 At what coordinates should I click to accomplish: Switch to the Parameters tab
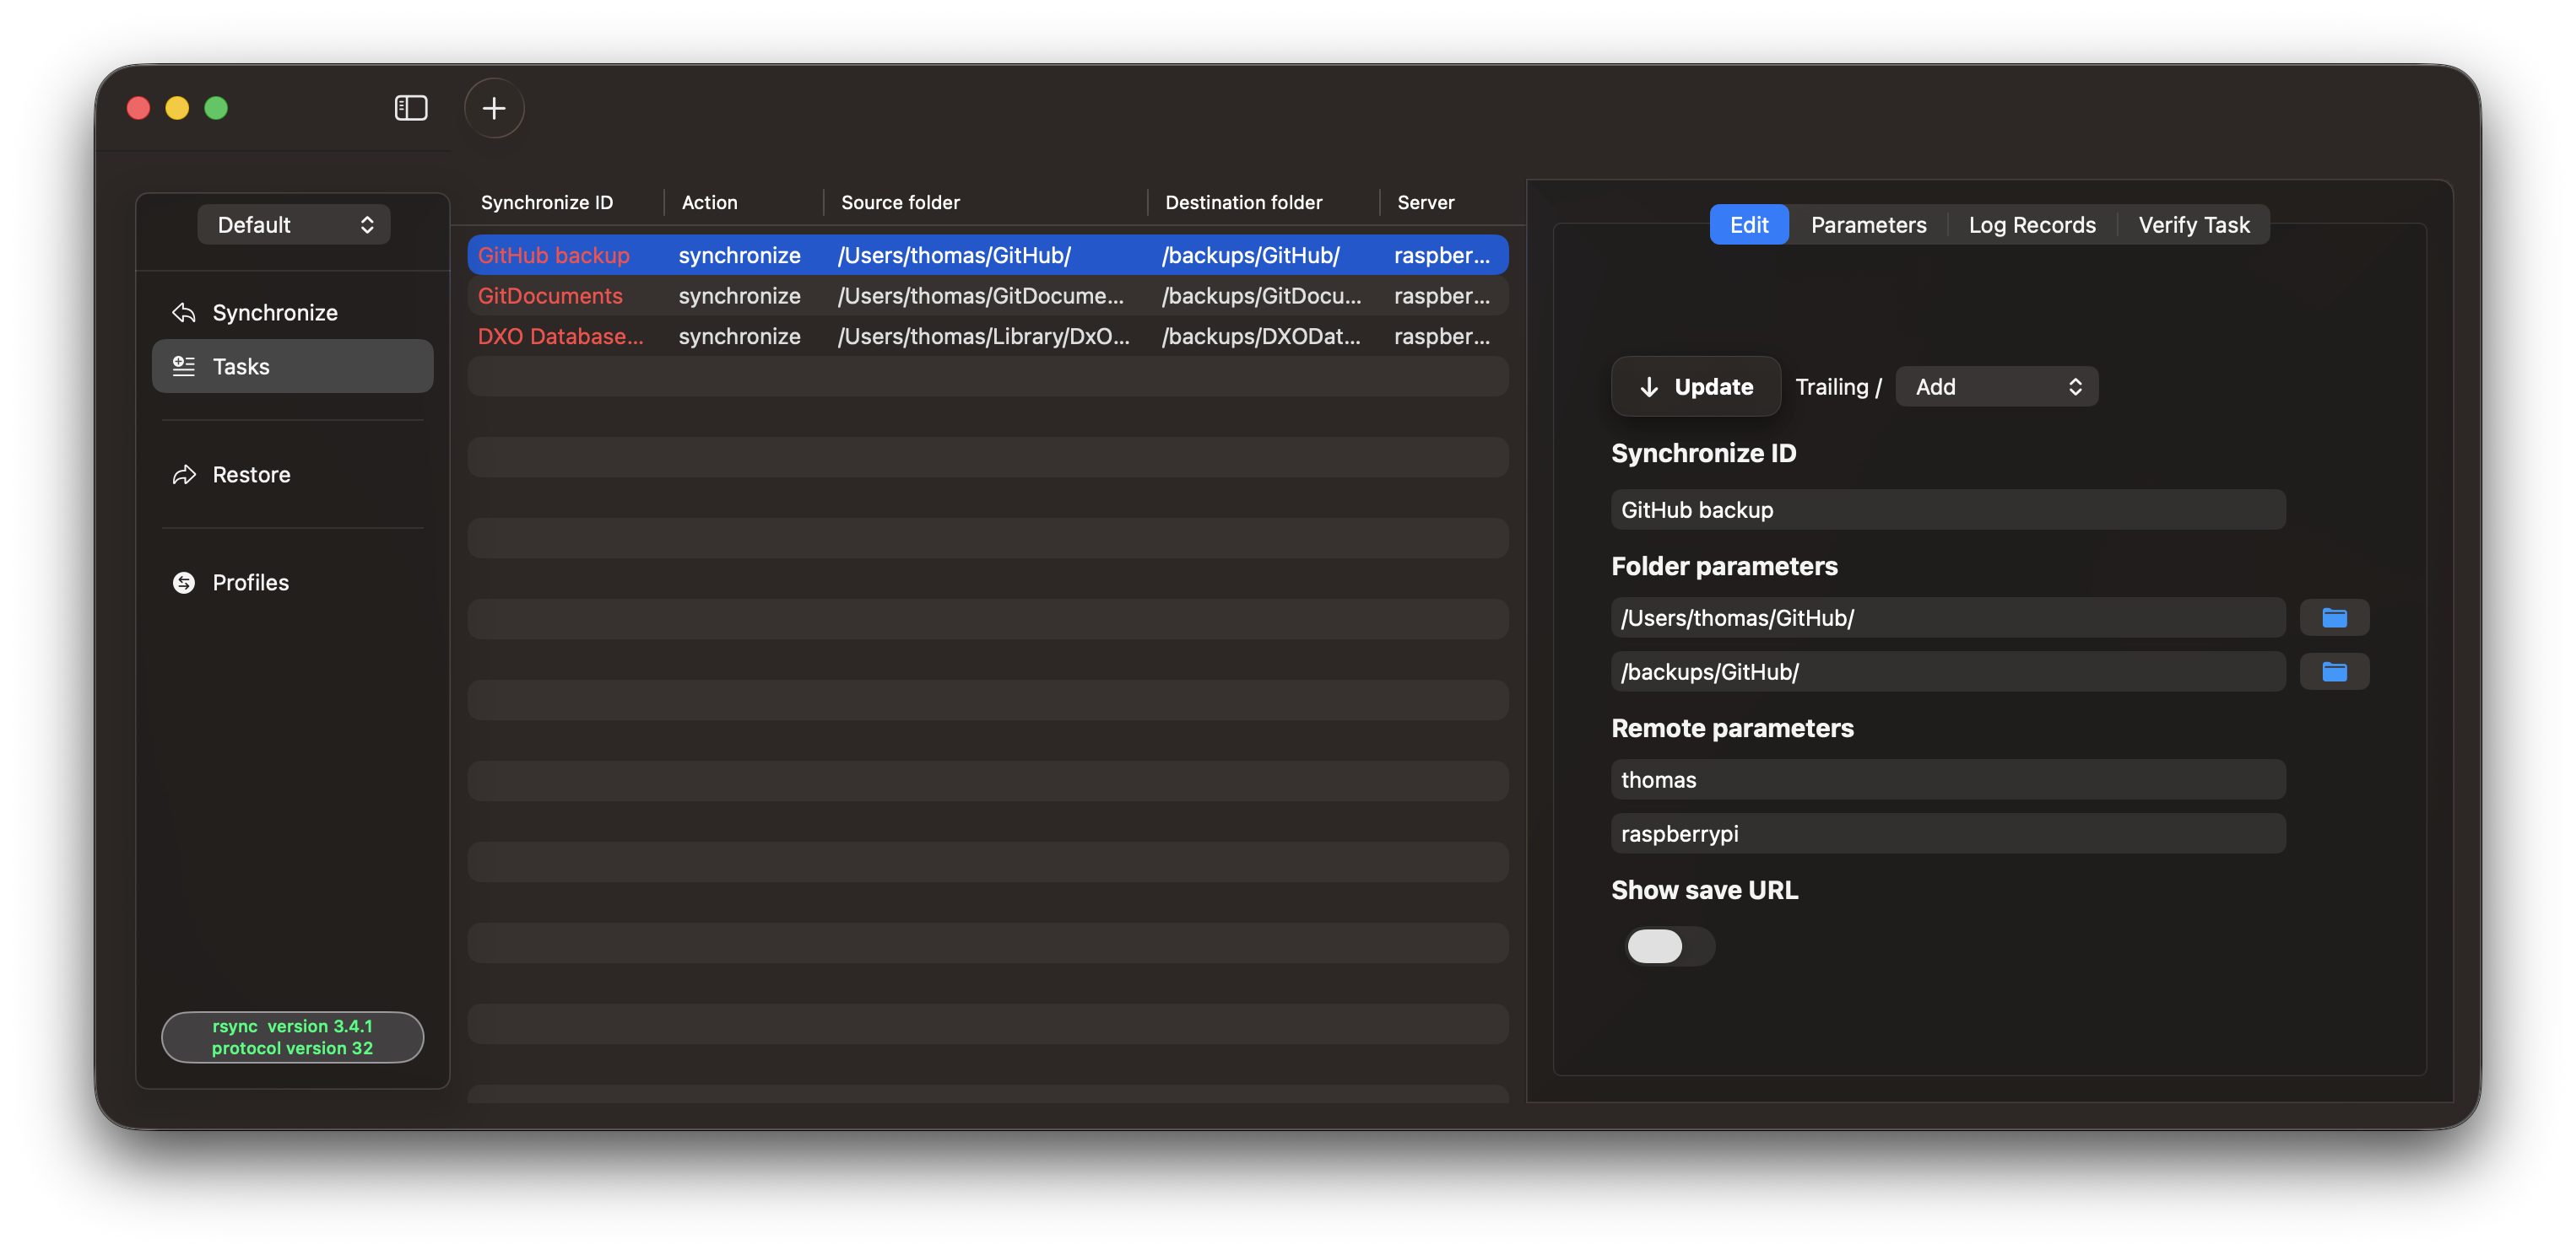coord(1868,225)
